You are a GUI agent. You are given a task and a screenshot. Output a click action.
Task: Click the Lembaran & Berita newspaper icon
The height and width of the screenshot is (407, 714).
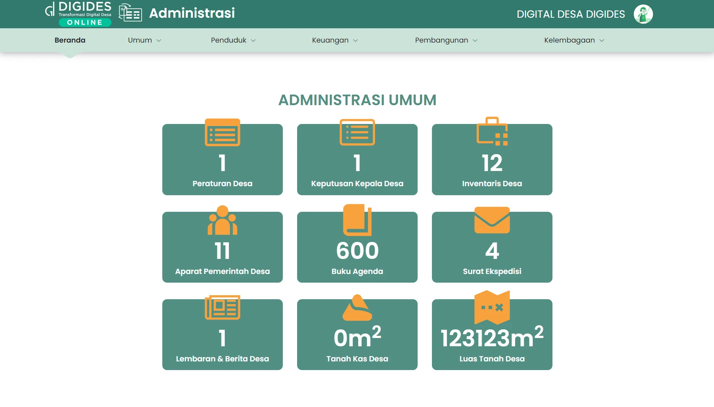coord(222,308)
